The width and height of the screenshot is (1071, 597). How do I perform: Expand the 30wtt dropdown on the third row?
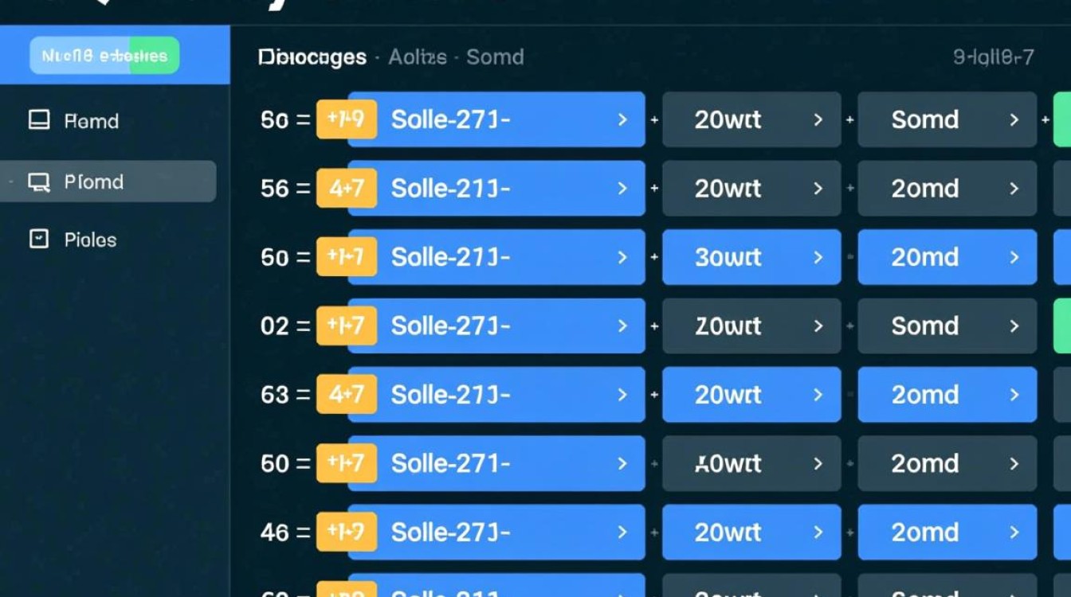[751, 257]
